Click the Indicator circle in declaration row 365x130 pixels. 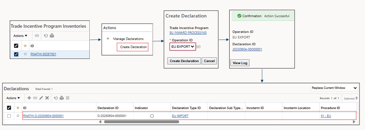tap(152, 116)
